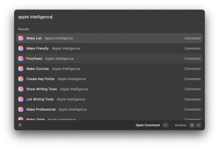Focus the search field with 'apple intelligence'

(x=109, y=17)
